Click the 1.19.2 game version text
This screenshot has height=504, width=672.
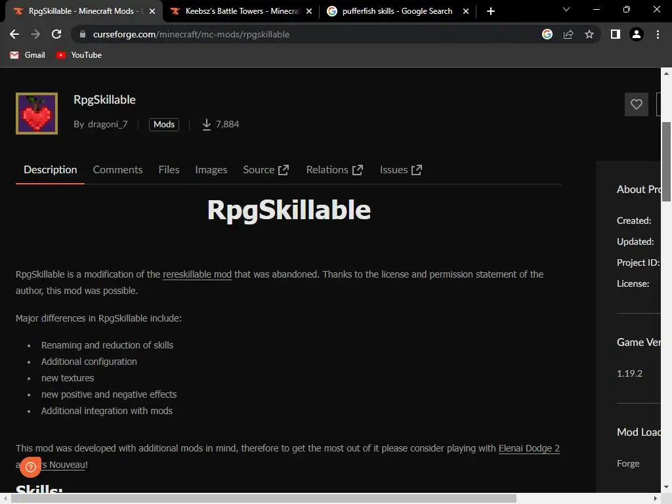pyautogui.click(x=629, y=373)
